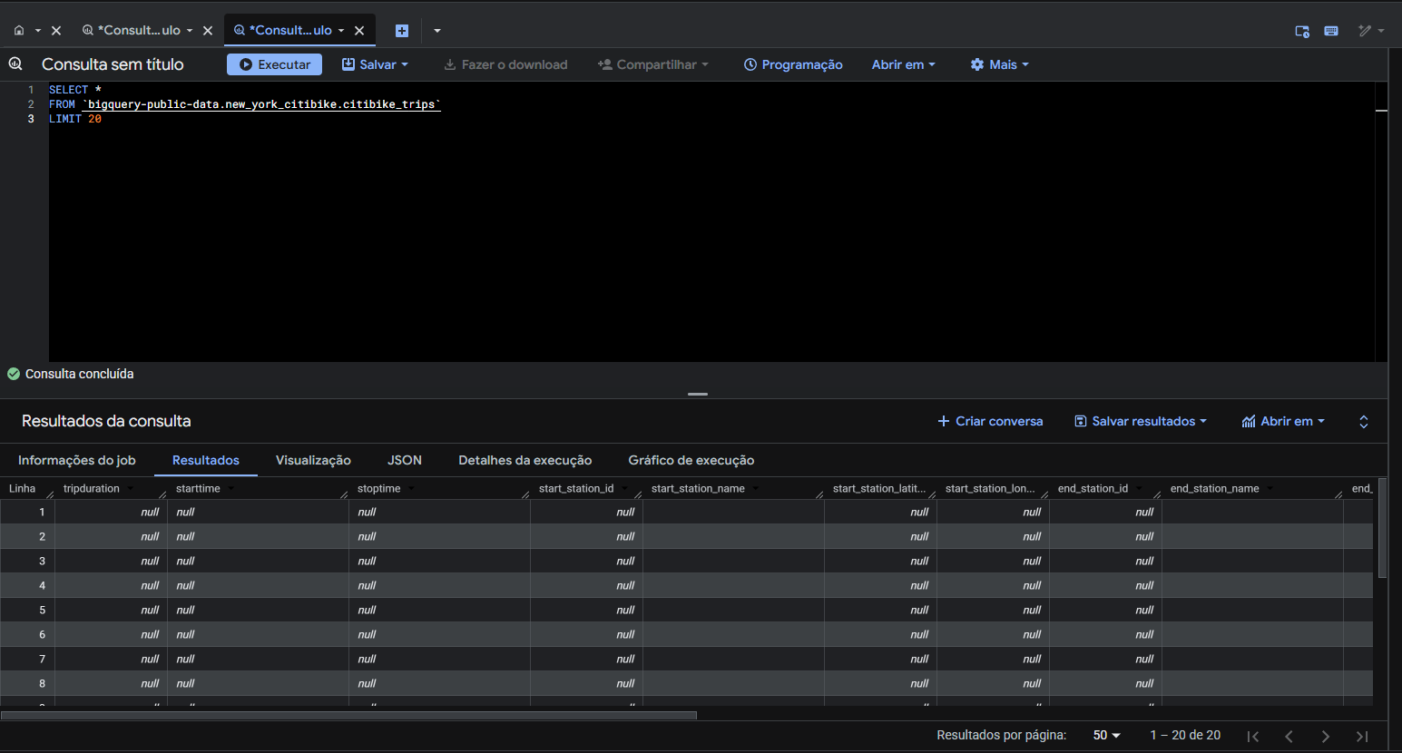Viewport: 1402px width, 753px height.
Task: Expand the results panel with arrows icon
Action: [1363, 422]
